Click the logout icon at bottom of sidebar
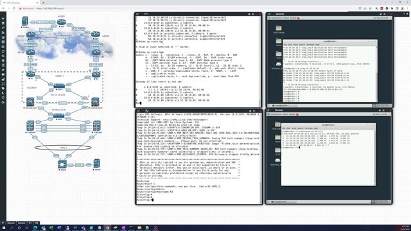This screenshot has width=411, height=231. 3,102
